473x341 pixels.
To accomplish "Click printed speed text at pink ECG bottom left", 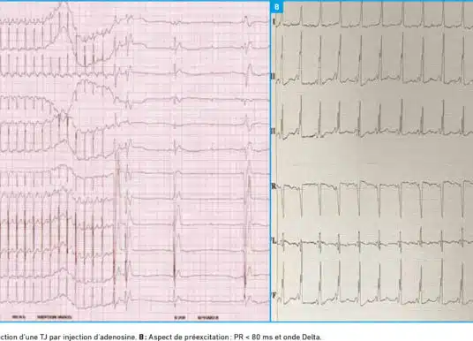I will pyautogui.click(x=19, y=317).
